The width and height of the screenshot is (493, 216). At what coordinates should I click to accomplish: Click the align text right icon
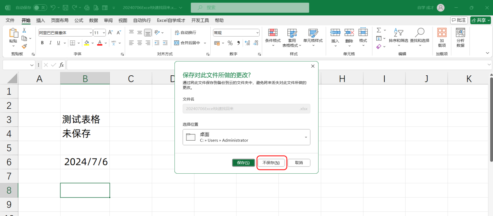click(148, 43)
